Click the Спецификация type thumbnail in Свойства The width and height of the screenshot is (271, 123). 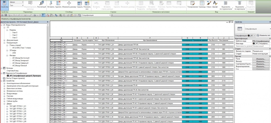point(240,29)
